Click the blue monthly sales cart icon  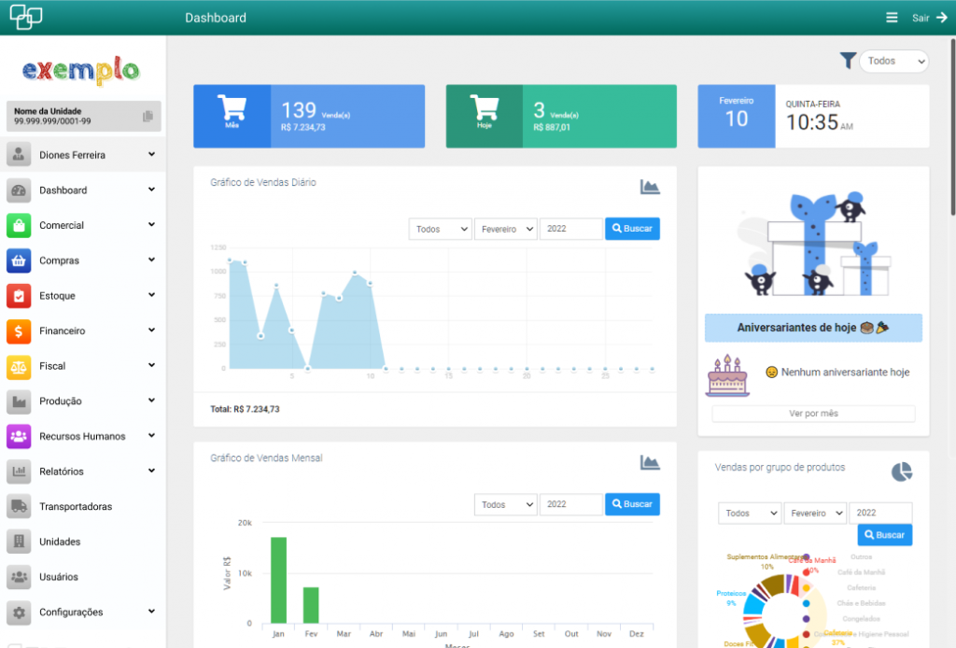[232, 110]
